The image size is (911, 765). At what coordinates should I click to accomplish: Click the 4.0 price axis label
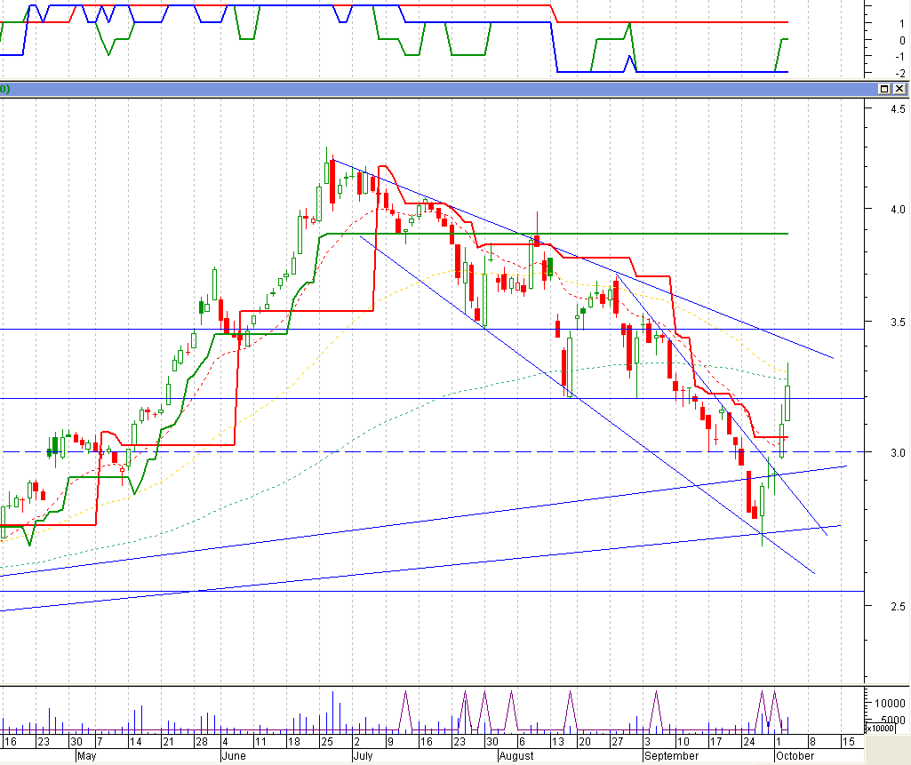click(898, 209)
